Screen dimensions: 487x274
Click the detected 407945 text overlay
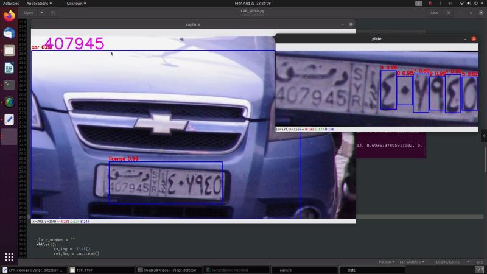(74, 43)
